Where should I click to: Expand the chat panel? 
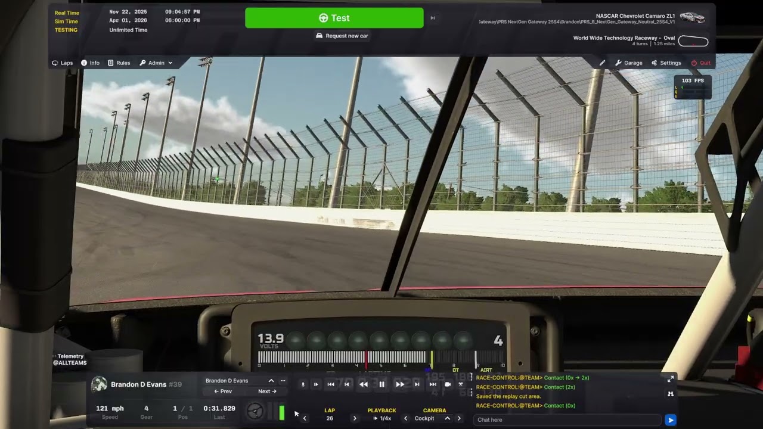click(671, 378)
